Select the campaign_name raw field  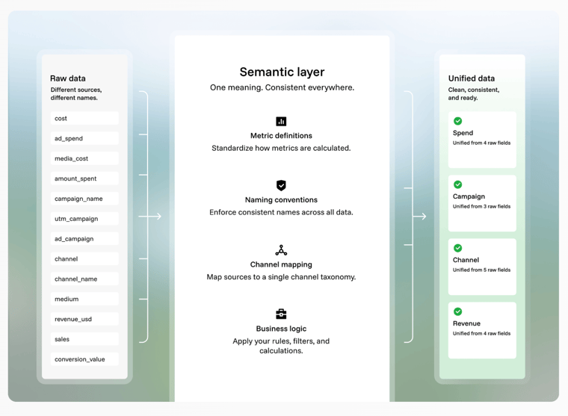coord(84,199)
